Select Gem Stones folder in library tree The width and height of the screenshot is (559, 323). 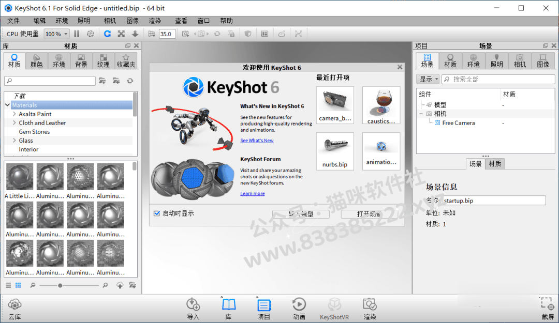34,132
